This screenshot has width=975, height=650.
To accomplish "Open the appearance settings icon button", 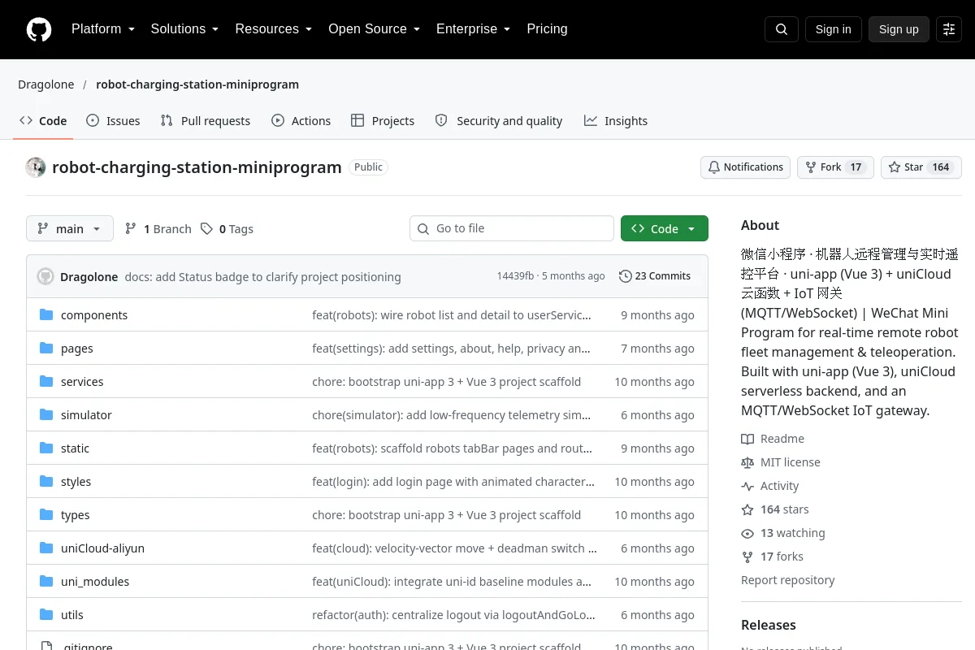I will [x=949, y=29].
